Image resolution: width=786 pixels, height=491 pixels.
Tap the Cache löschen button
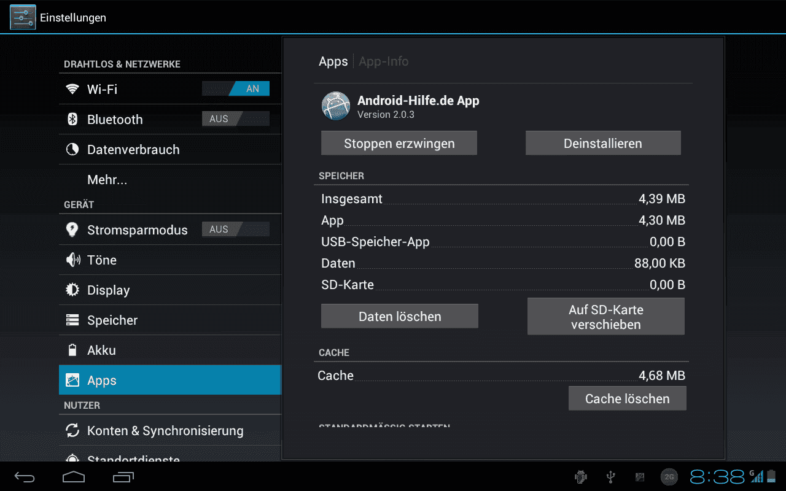coord(628,398)
